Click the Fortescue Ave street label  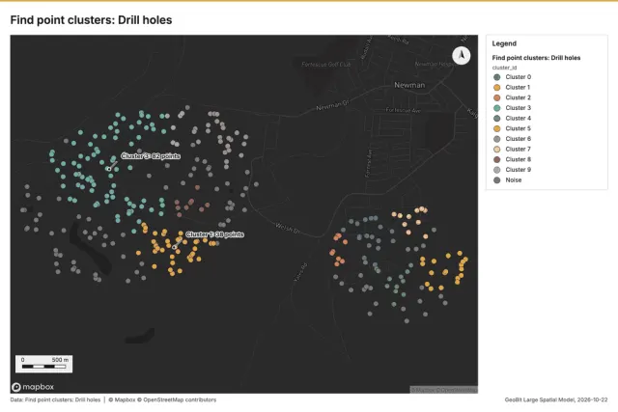[x=404, y=110]
